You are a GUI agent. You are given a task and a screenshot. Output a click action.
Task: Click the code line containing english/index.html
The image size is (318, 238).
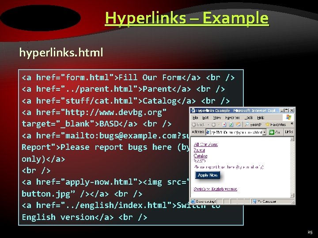[x=121, y=205]
